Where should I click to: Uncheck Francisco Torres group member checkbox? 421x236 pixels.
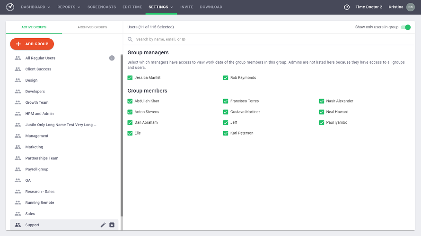point(226,101)
